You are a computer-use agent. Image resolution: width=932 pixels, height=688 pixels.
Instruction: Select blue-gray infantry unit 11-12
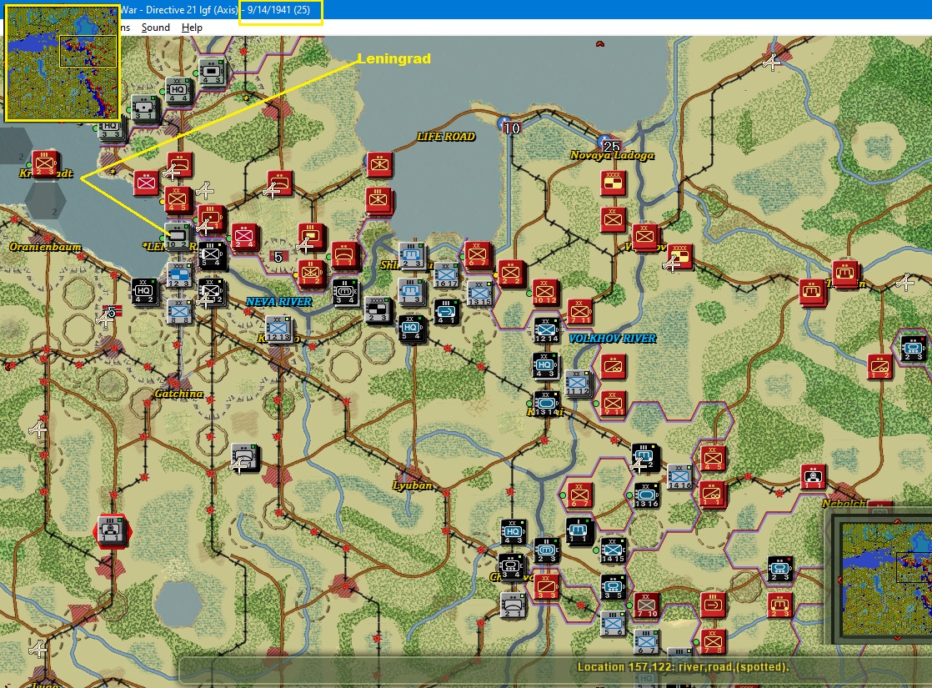pos(577,384)
